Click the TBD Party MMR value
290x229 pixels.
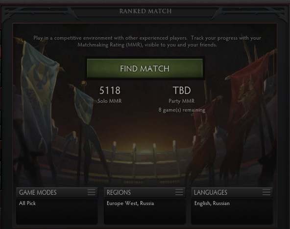point(182,91)
